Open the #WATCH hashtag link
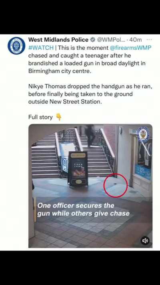 41,48
